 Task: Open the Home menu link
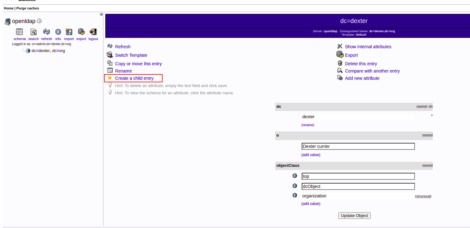pyautogui.click(x=9, y=8)
